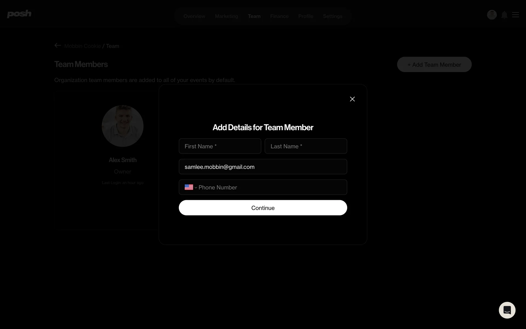Click Add Team Member button

pos(434,64)
